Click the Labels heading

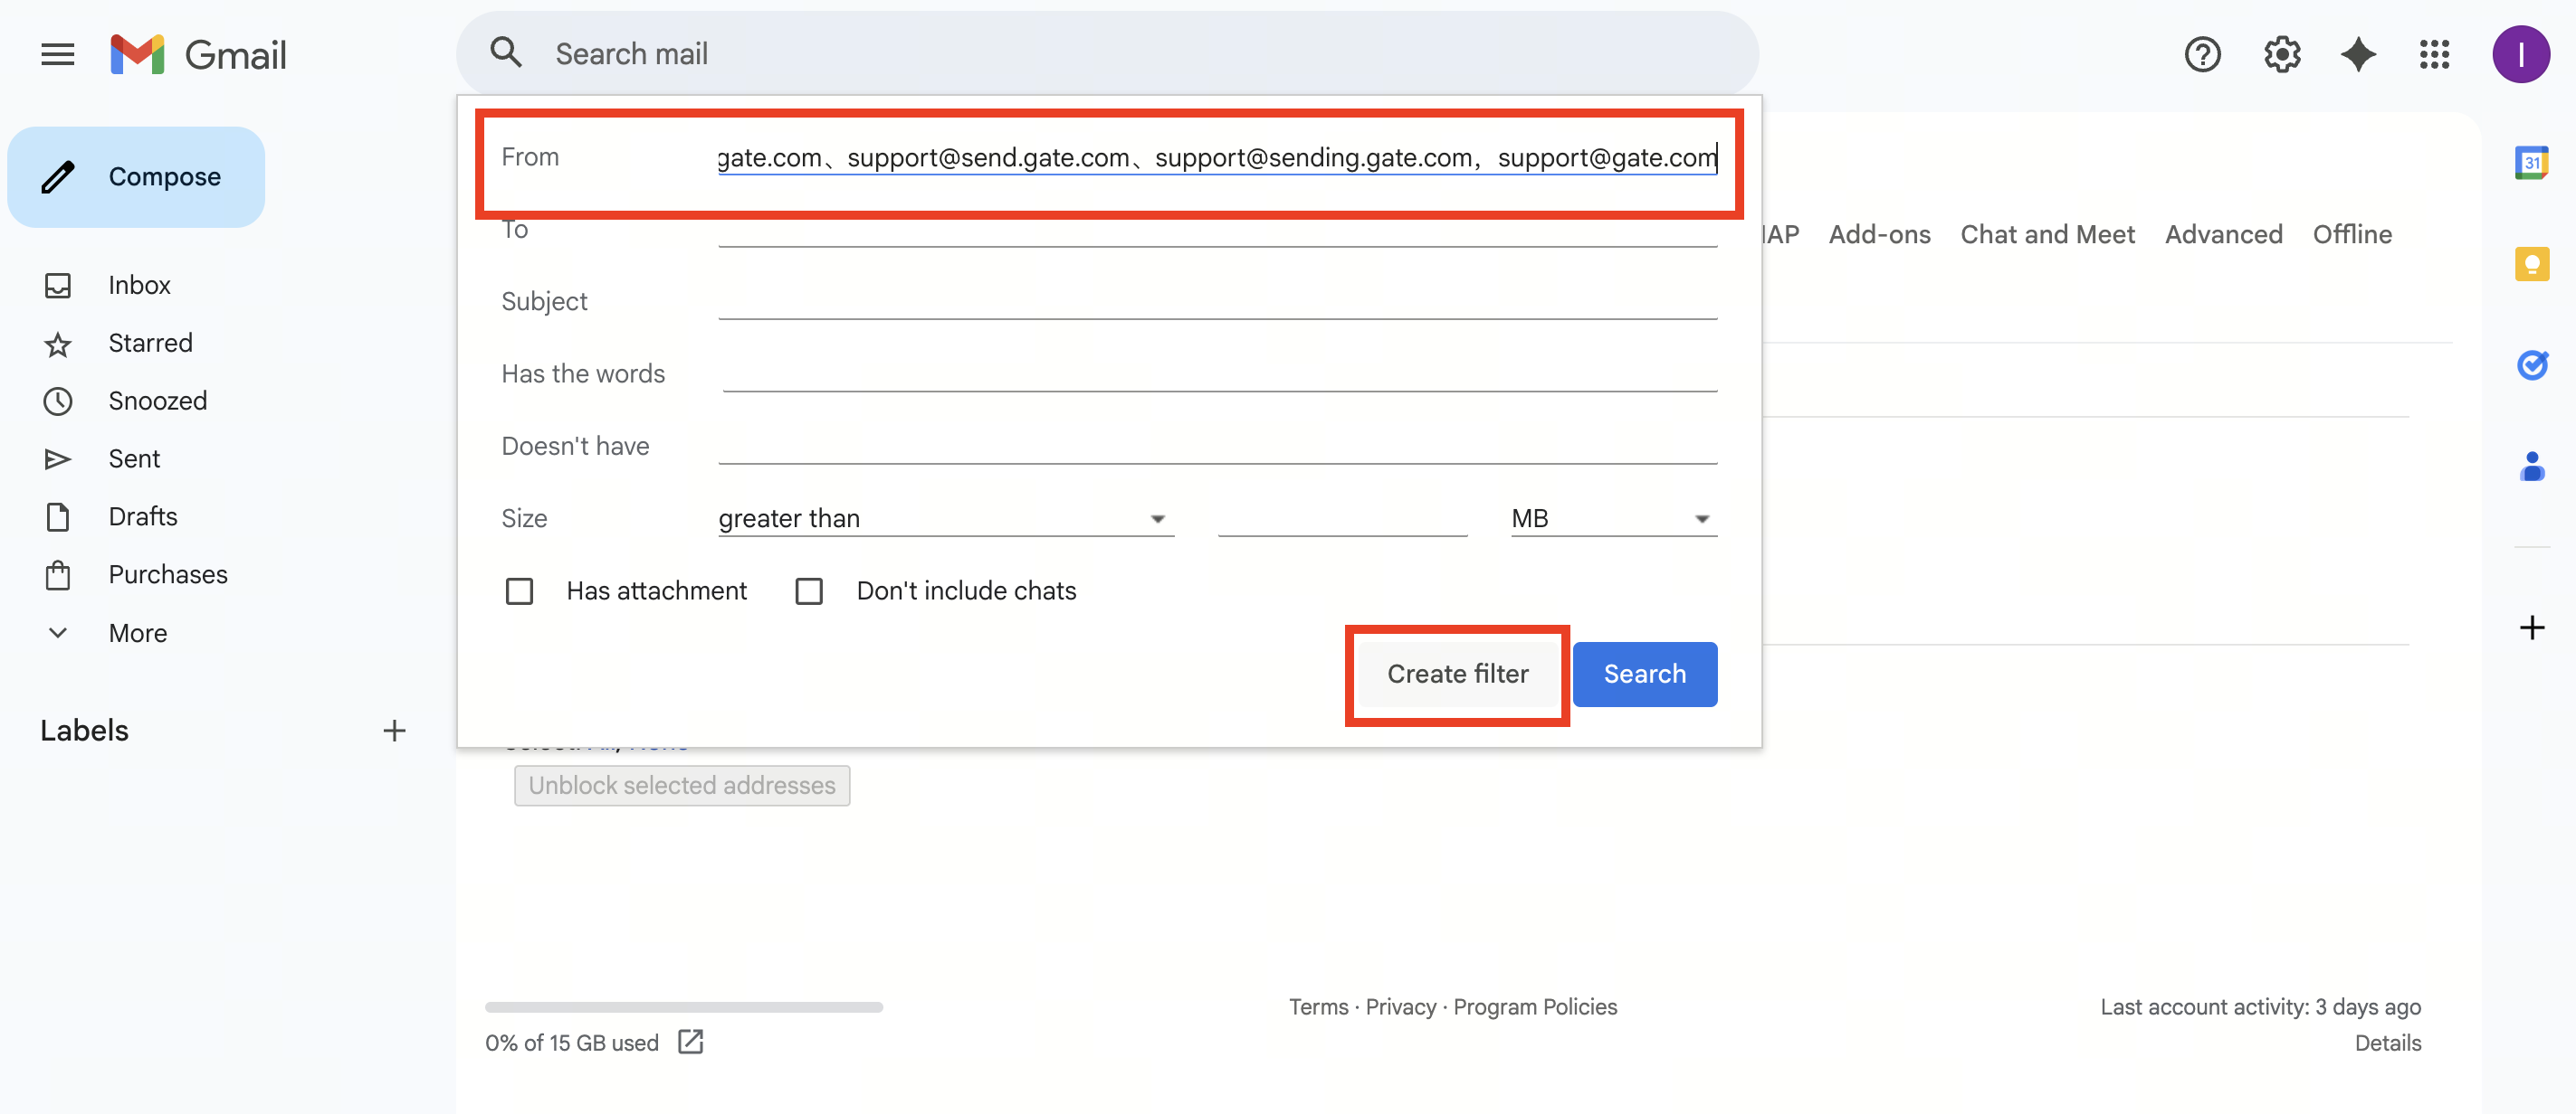point(85,731)
